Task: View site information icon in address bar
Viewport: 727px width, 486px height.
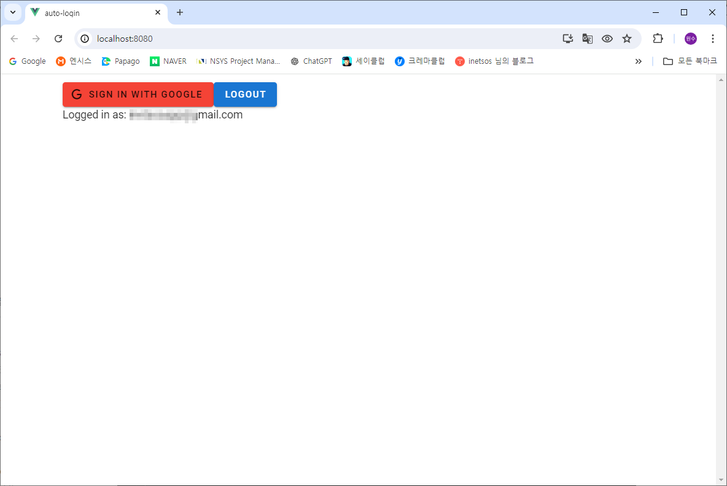Action: (x=85, y=39)
